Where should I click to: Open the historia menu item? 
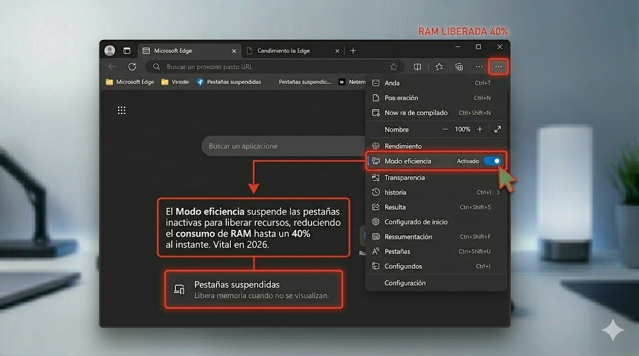(436, 192)
